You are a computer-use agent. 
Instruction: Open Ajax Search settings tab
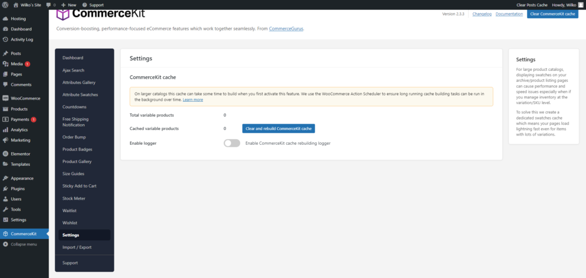click(73, 70)
